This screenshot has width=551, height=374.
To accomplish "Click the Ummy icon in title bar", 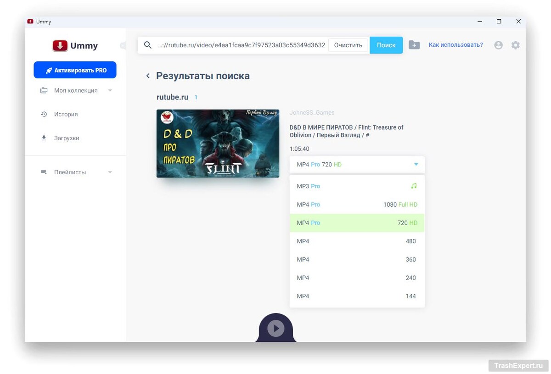I will click(x=30, y=22).
